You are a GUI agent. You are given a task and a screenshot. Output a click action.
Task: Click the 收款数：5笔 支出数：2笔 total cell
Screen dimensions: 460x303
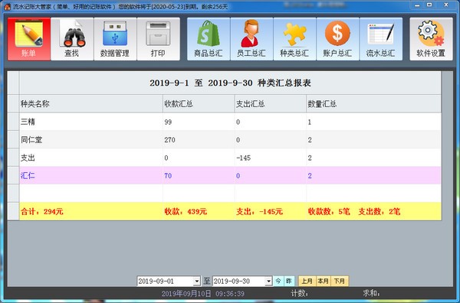coord(374,211)
